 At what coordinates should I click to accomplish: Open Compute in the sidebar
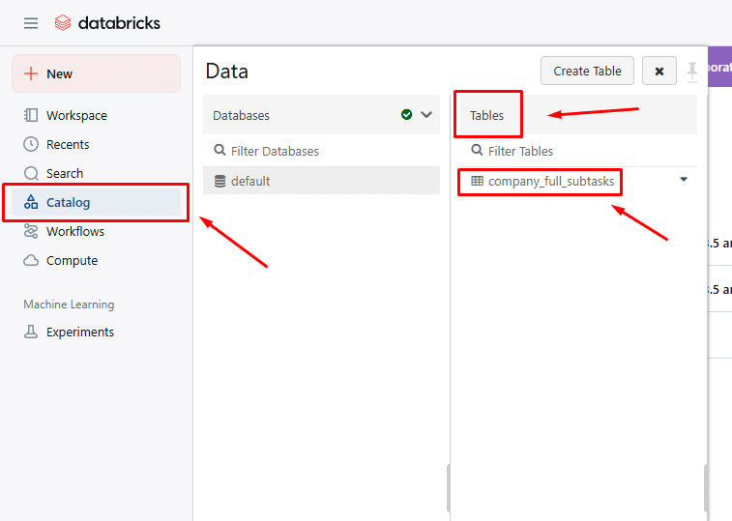point(96,260)
